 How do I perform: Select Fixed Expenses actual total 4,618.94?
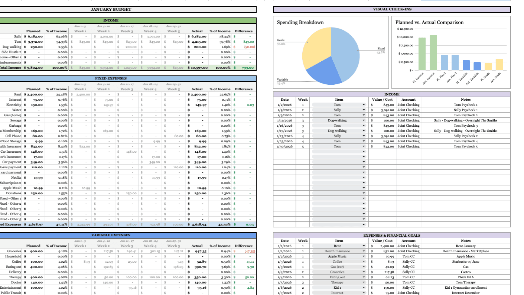point(196,224)
